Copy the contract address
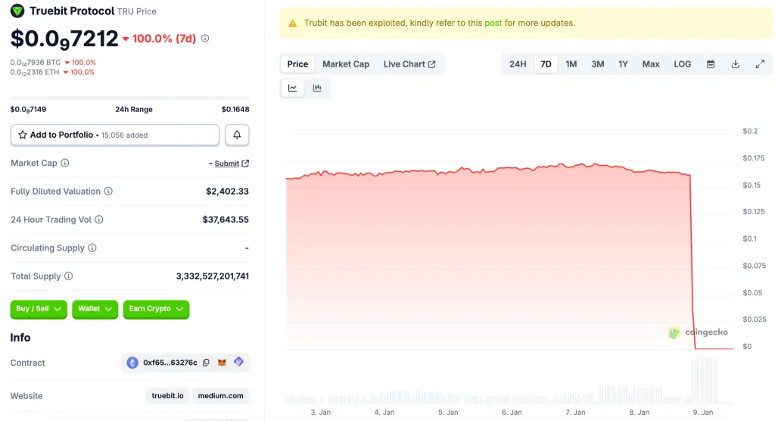The height and width of the screenshot is (421, 775). tap(207, 363)
